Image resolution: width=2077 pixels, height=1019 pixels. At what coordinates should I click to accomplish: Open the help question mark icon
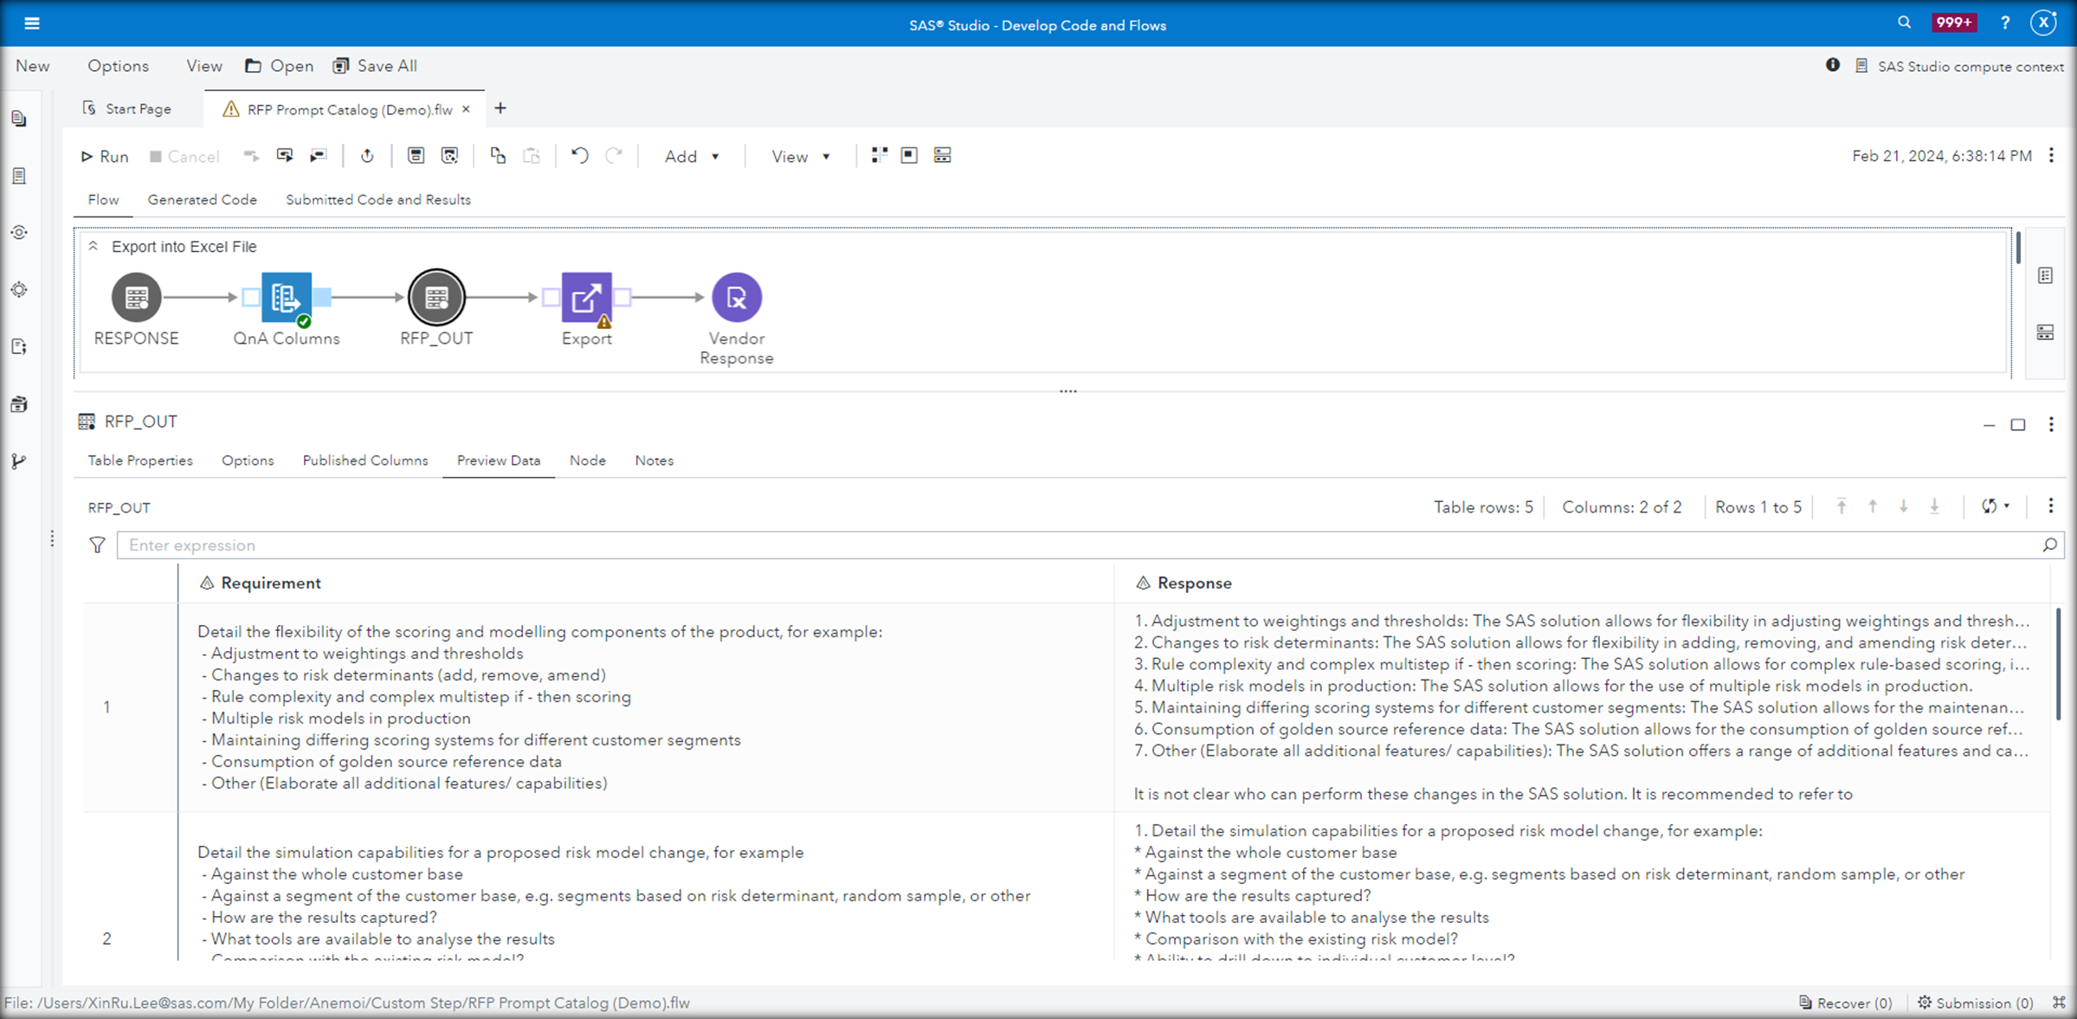click(2005, 23)
